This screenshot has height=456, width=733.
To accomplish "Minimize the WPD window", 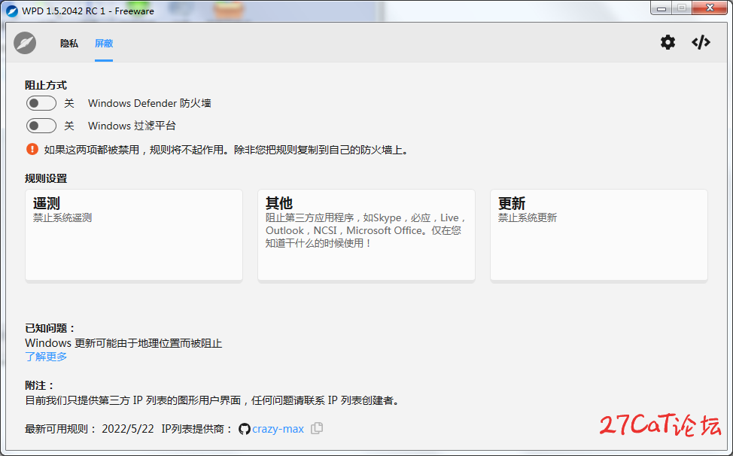I will tap(662, 8).
